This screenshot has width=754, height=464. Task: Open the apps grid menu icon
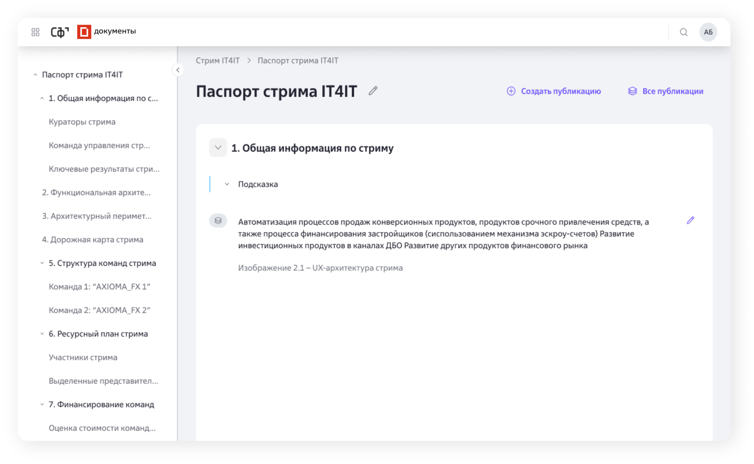coord(35,32)
